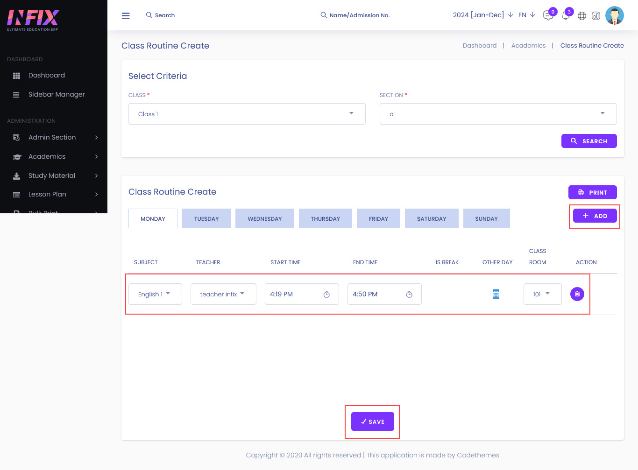The width and height of the screenshot is (638, 470).
Task: Click the Search input in header
Action: [x=165, y=15]
